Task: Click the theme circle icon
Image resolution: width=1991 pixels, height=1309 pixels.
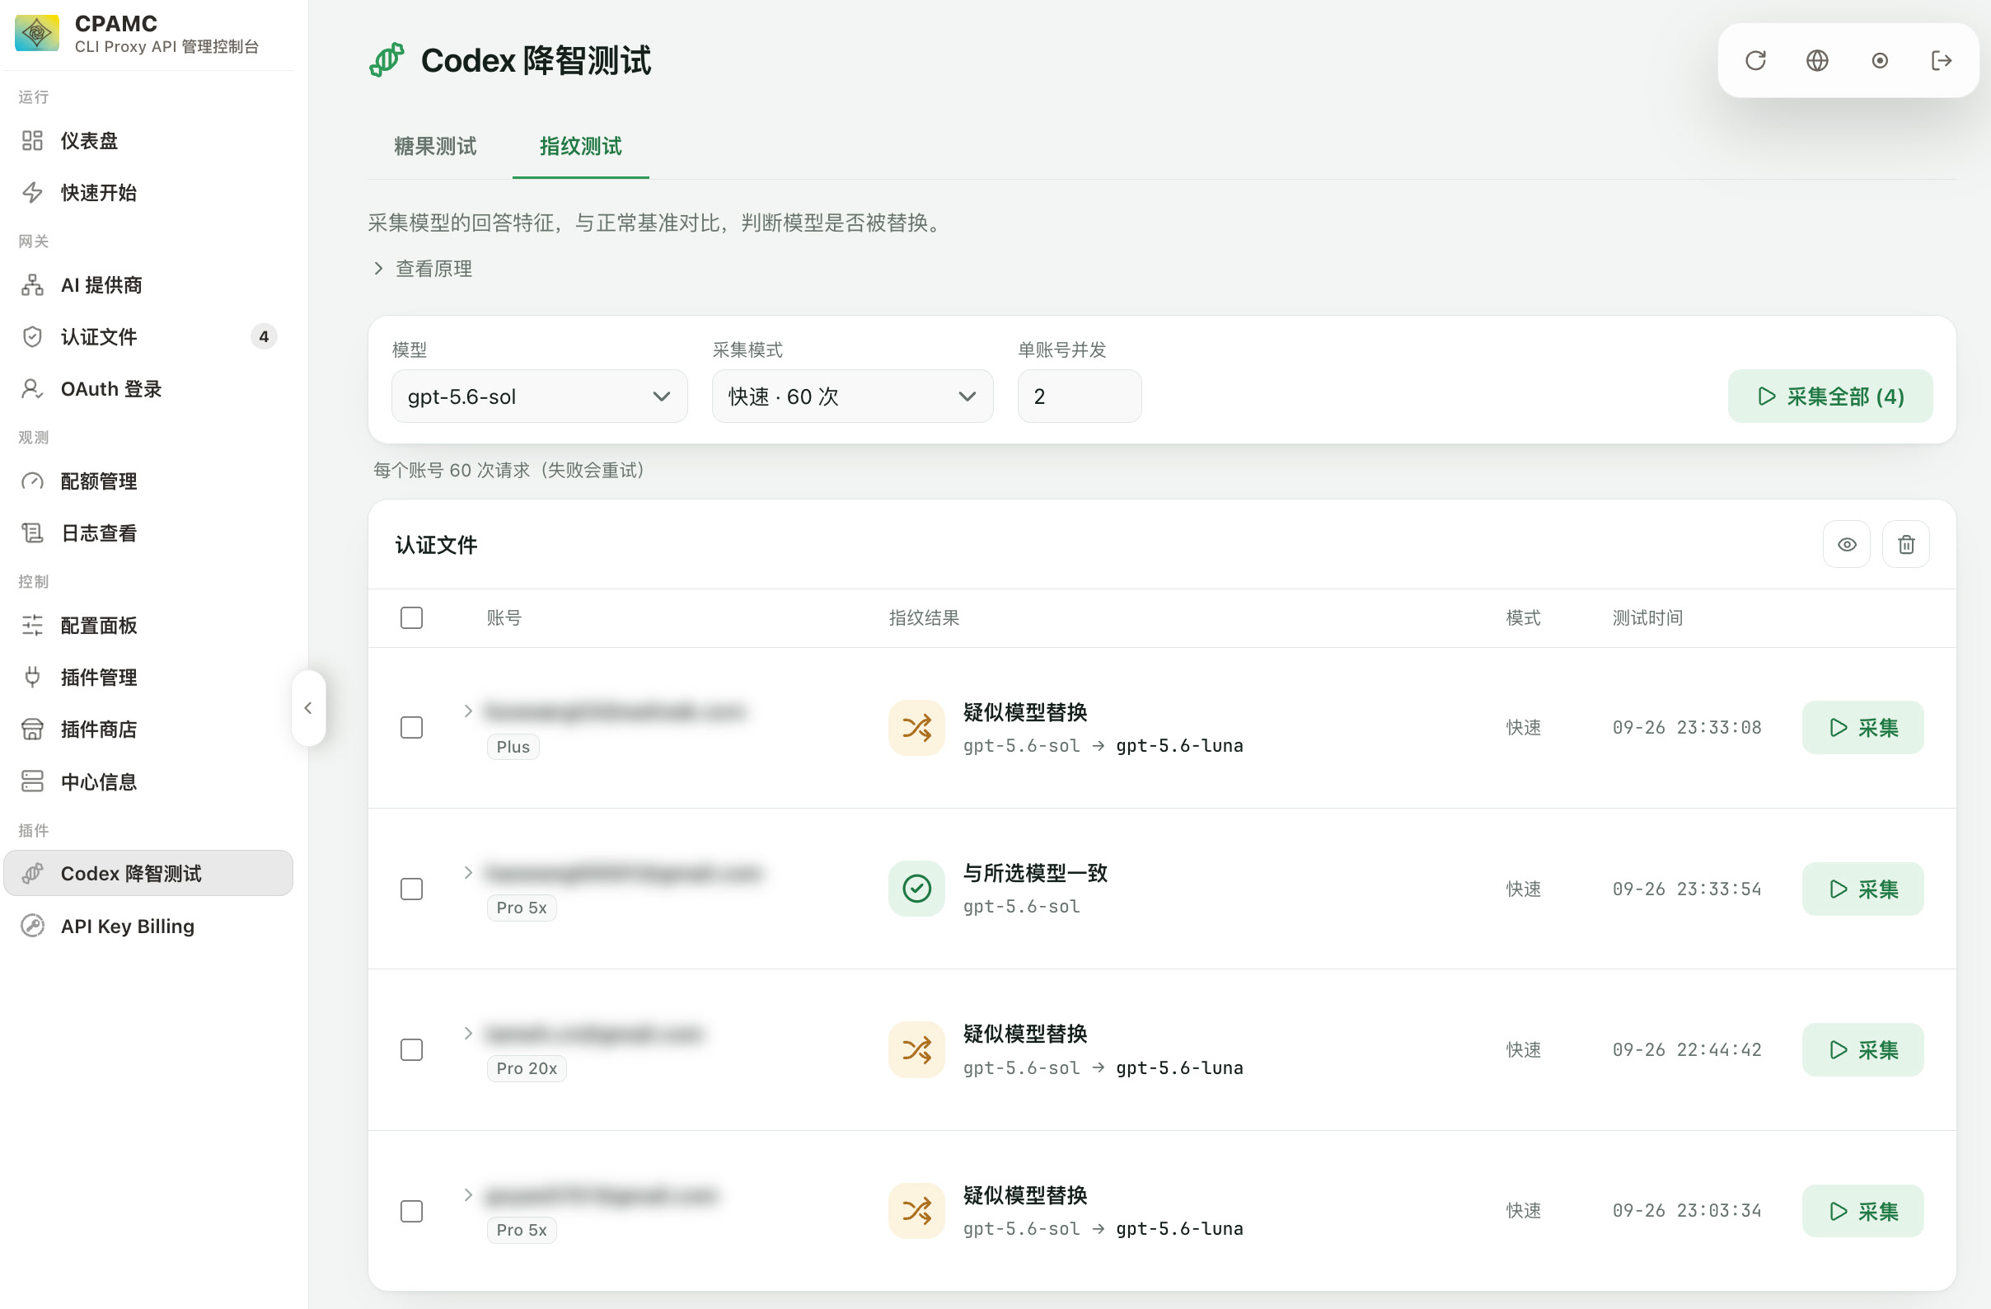Action: click(x=1880, y=60)
